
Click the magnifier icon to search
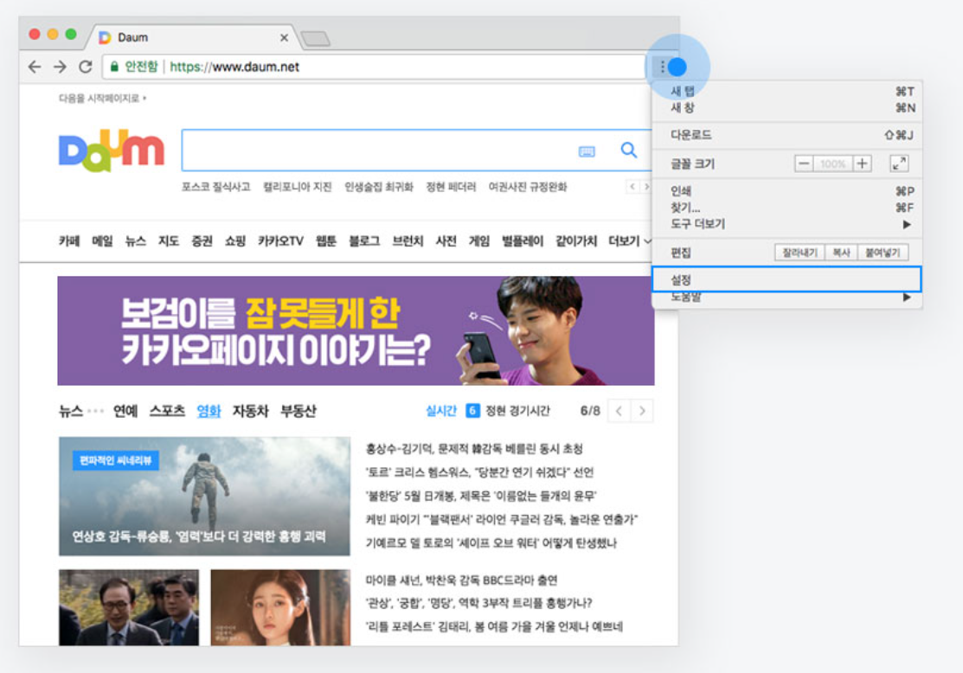(x=628, y=149)
